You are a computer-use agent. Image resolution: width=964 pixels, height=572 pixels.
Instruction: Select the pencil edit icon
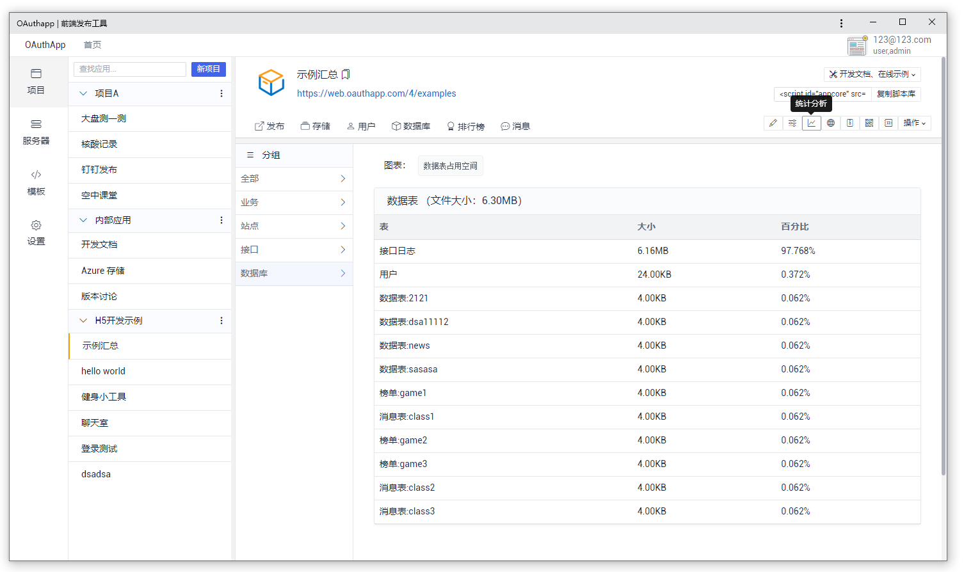pyautogui.click(x=773, y=123)
